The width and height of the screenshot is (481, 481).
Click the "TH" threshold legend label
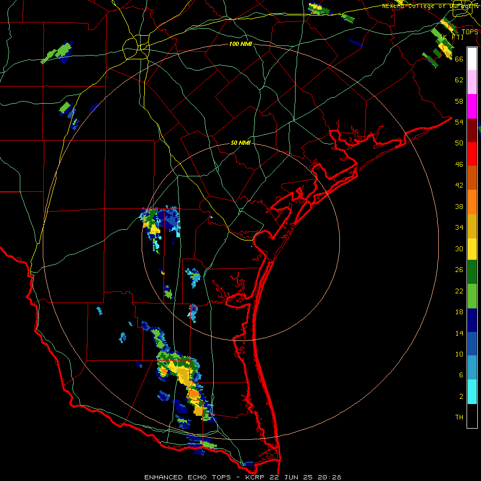(x=459, y=417)
